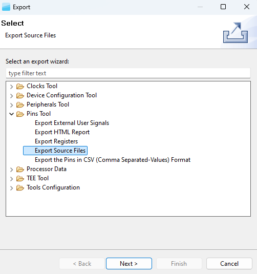Click the TEE Tool folder icon
Image resolution: width=257 pixels, height=274 pixels.
20,179
